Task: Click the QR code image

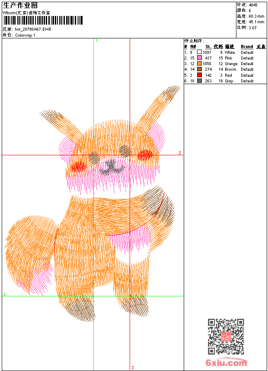Action: pos(226,337)
